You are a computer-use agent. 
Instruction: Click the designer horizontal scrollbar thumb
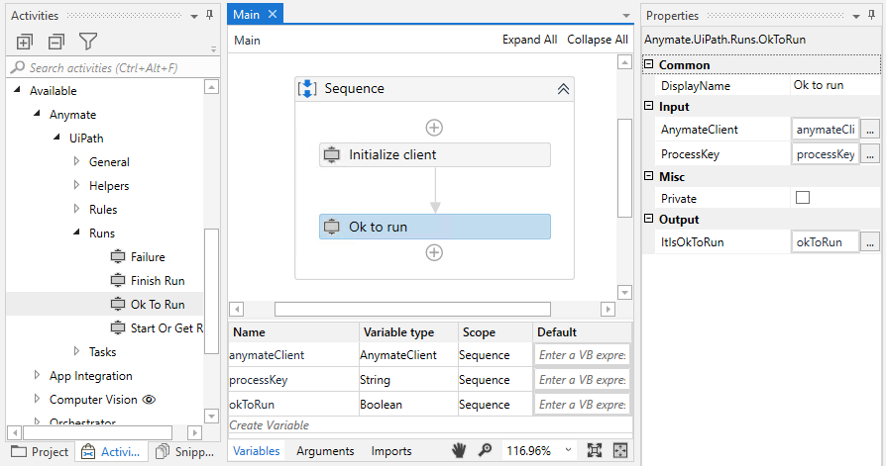coord(412,309)
